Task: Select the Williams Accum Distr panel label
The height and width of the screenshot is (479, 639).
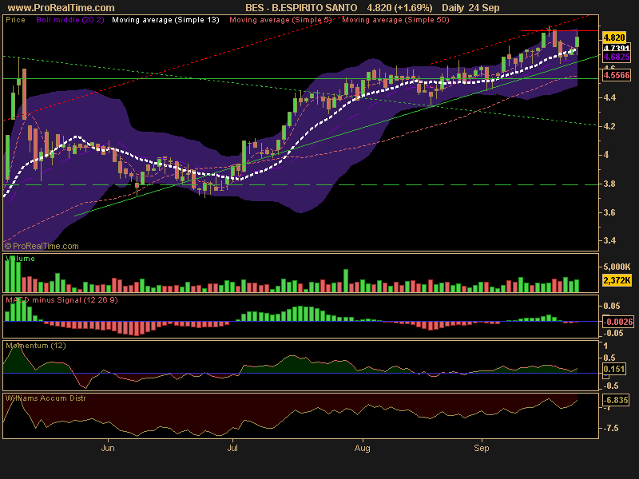Action: click(x=46, y=398)
